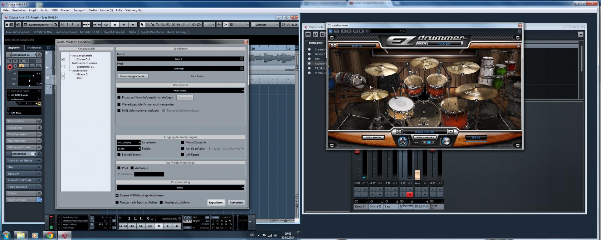The width and height of the screenshot is (601, 240).
Task: Click Write automation W in ezdrummer header
Action: pos(349,31)
